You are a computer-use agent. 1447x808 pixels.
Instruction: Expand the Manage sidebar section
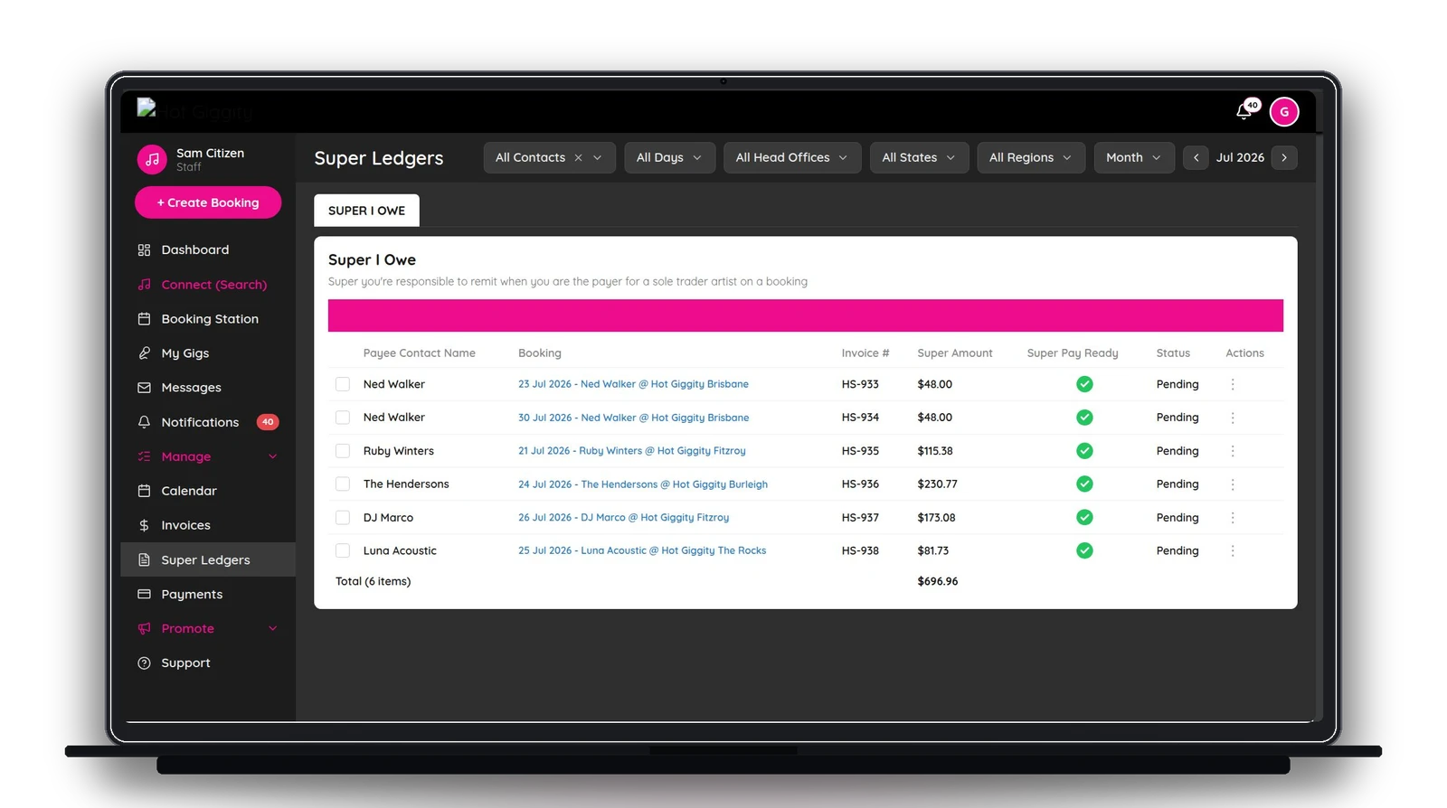208,456
